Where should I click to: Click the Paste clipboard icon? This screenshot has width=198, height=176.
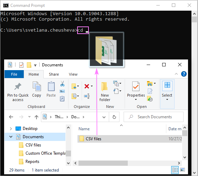pos(51,86)
